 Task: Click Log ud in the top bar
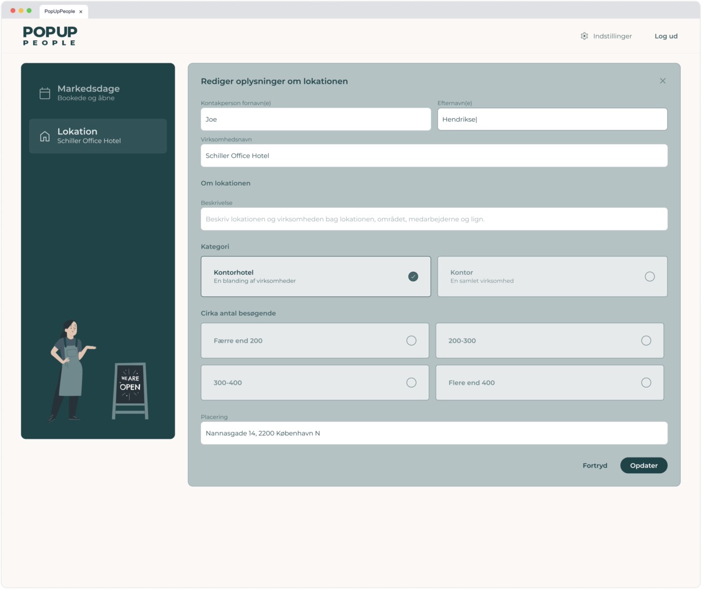tap(666, 36)
